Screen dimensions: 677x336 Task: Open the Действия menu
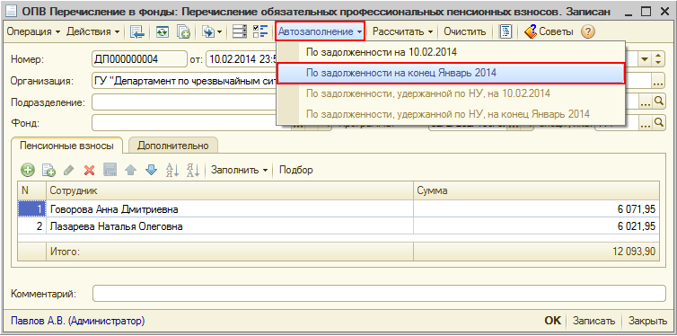point(93,31)
